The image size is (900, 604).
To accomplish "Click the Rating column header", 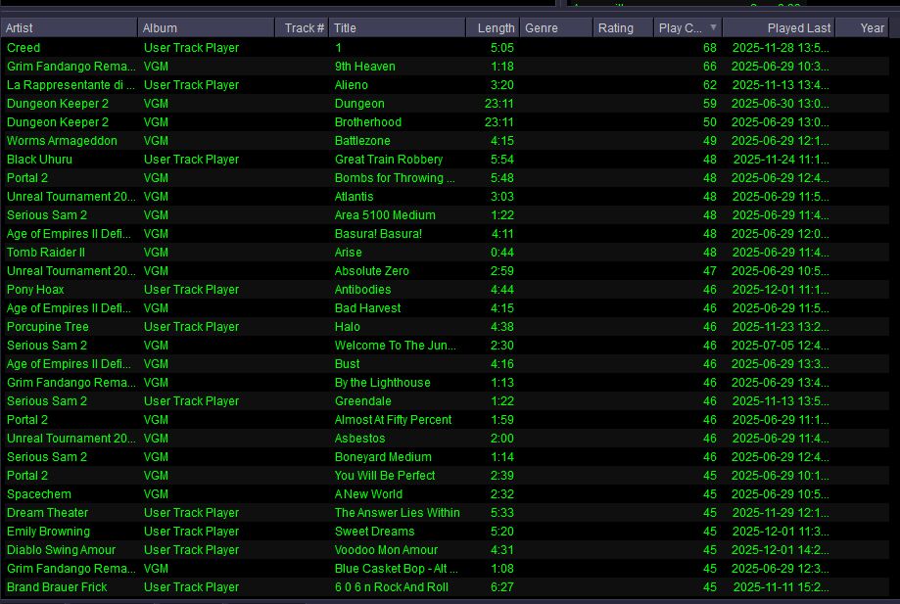I will click(623, 28).
